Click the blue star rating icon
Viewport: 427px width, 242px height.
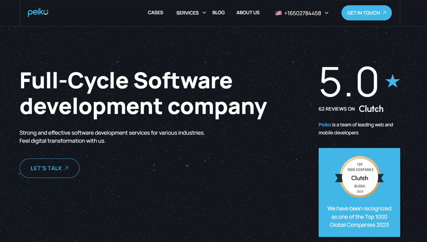click(x=392, y=81)
